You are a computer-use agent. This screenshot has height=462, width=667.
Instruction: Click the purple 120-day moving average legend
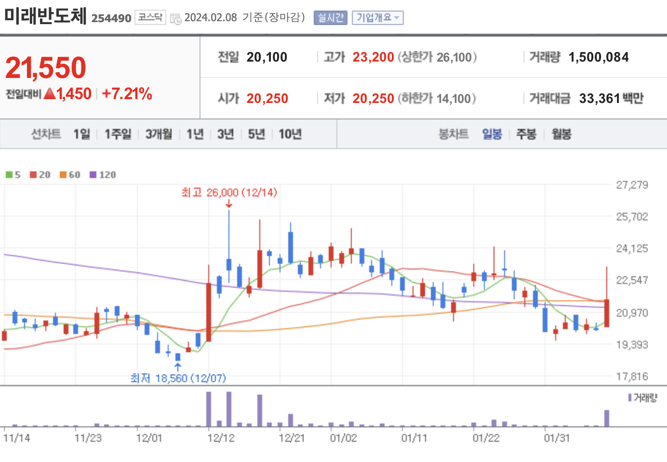pos(103,175)
